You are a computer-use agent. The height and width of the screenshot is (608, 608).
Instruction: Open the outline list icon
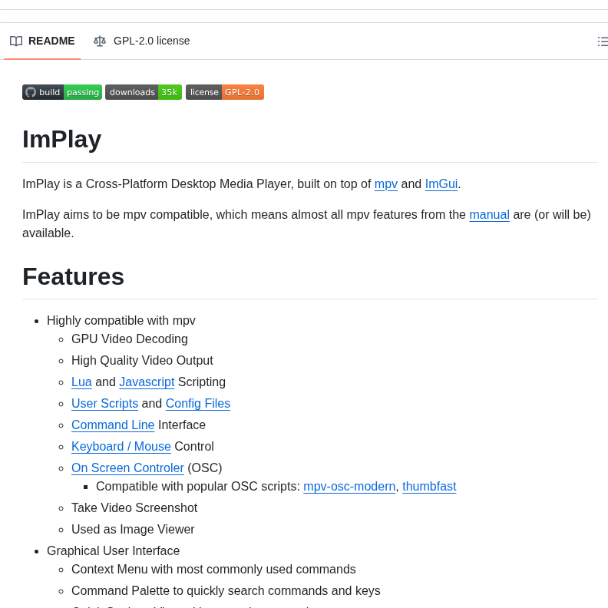pos(603,41)
